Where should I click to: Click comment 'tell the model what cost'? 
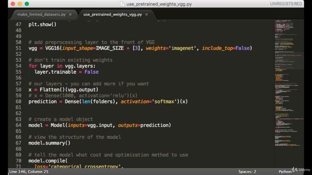(x=108, y=155)
